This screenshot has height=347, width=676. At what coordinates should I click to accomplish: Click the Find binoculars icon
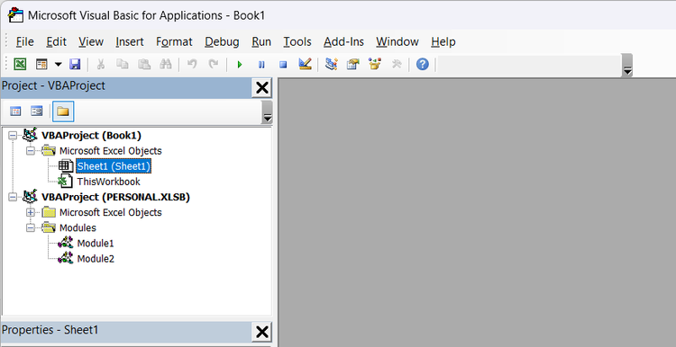(x=166, y=65)
